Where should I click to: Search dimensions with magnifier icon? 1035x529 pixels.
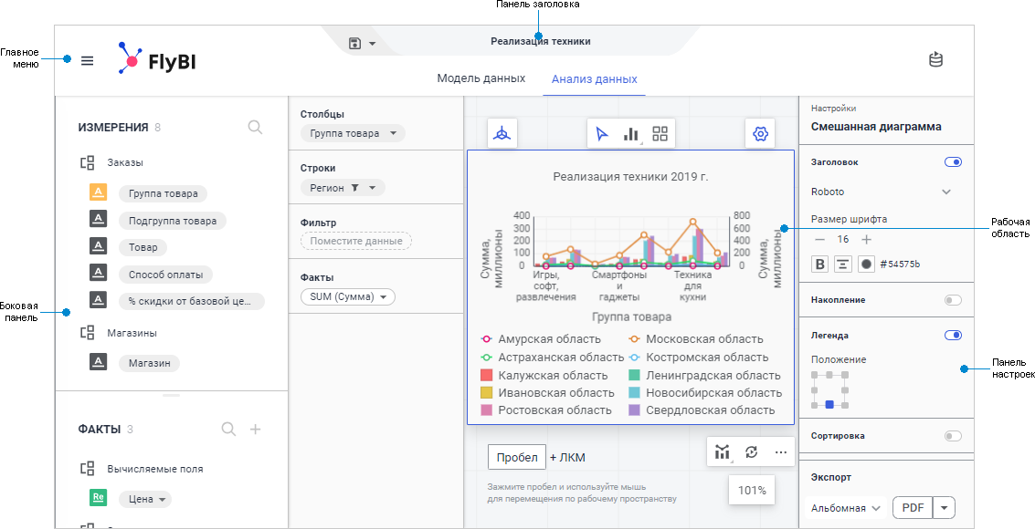(255, 128)
